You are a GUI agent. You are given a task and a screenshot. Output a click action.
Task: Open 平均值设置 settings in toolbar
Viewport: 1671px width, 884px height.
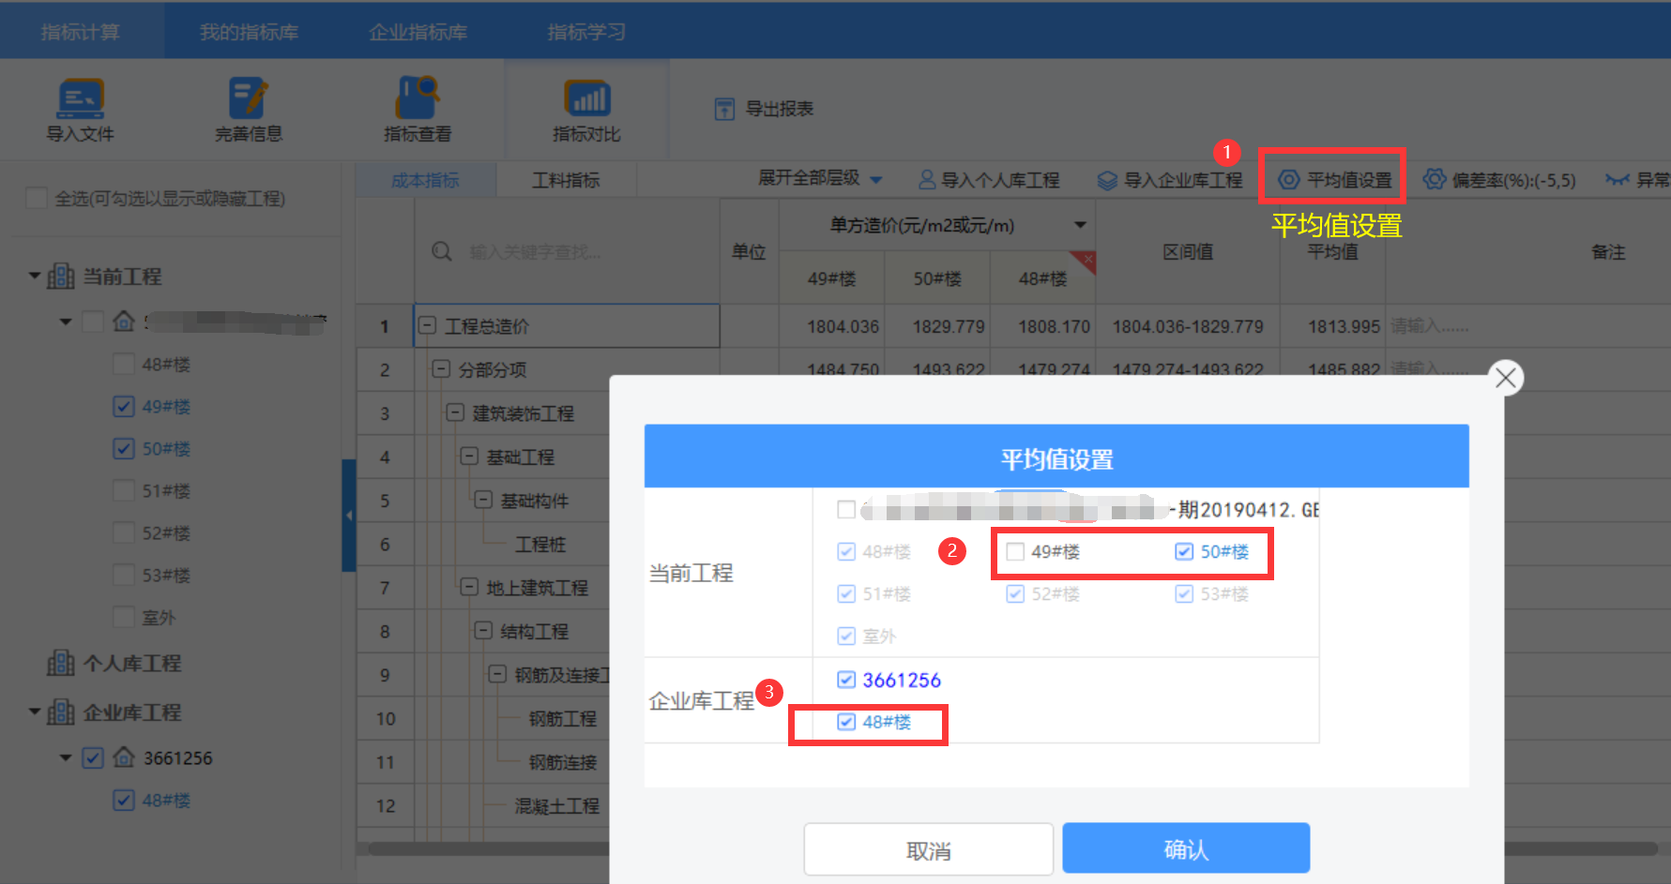(1334, 179)
